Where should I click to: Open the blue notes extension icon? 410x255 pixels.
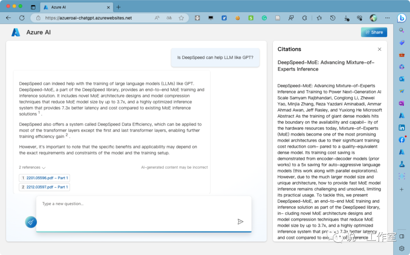tap(224, 18)
